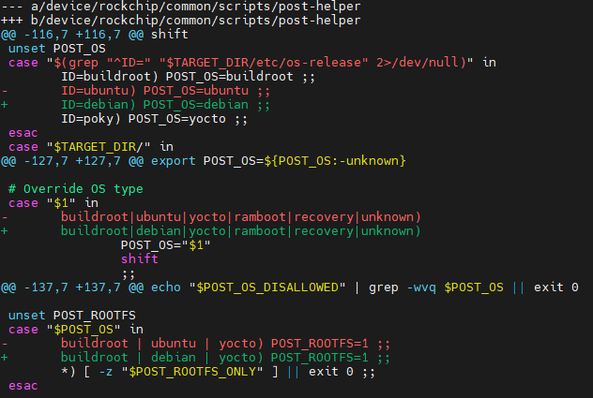Click the '# Override OS type' comment
The width and height of the screenshot is (593, 398).
76,189
